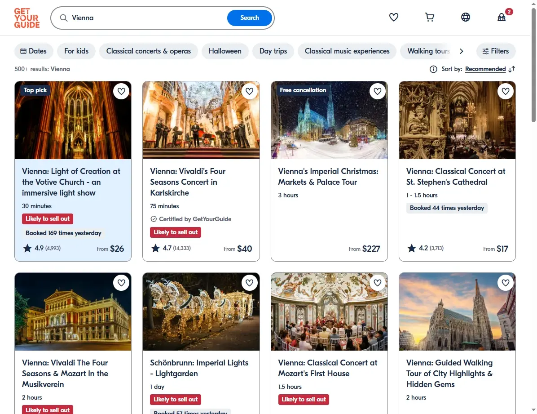The image size is (537, 414).
Task: Click snowy Christmas market image
Action: tap(329, 120)
